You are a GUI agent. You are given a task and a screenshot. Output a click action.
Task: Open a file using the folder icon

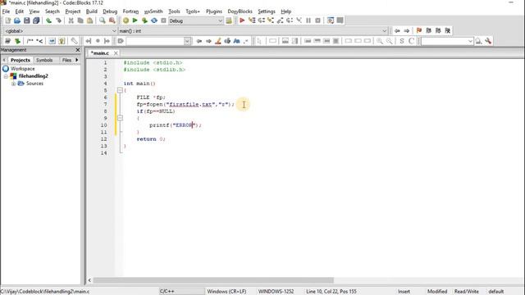[x=17, y=20]
